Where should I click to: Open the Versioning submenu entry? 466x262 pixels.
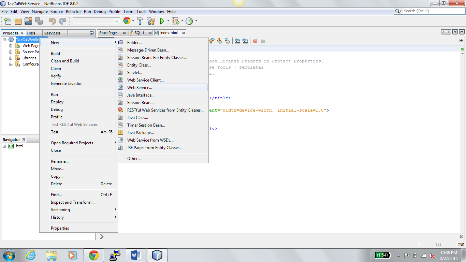tap(78, 210)
